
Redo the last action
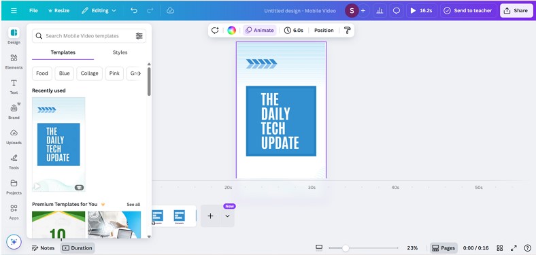click(150, 11)
